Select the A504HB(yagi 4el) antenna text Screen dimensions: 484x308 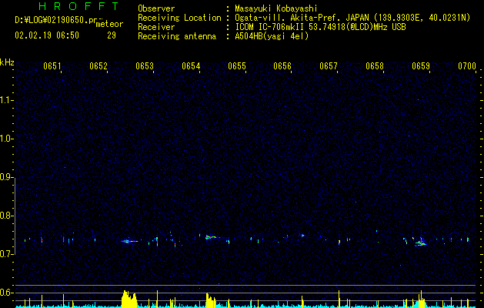click(272, 36)
